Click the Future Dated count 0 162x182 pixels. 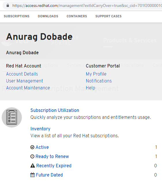pyautogui.click(x=155, y=175)
